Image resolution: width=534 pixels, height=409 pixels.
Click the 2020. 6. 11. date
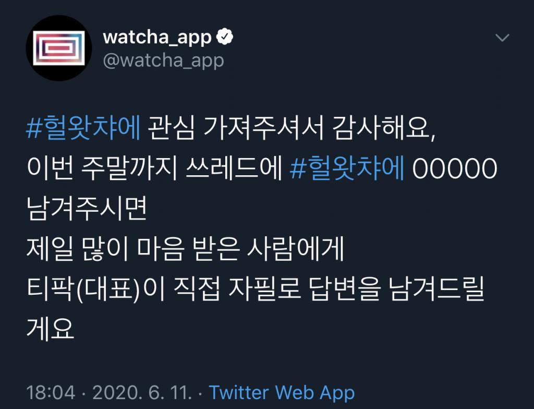(142, 392)
